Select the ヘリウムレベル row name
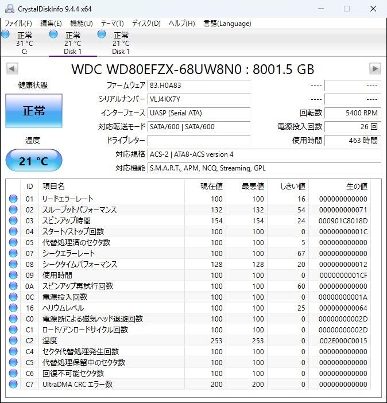The height and width of the screenshot is (403, 387). tap(63, 308)
